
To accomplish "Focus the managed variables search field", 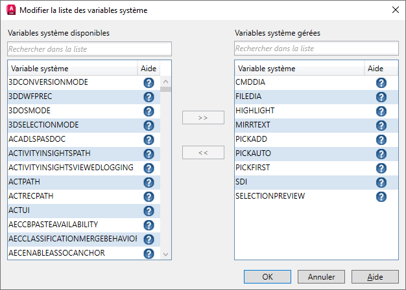I will point(316,49).
